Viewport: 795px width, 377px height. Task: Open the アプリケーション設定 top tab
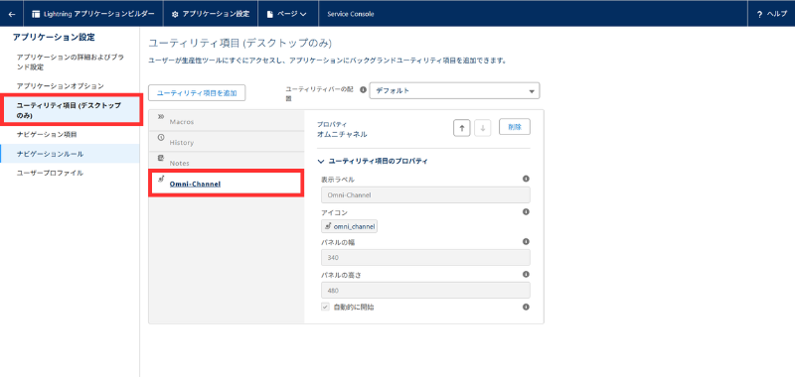211,14
